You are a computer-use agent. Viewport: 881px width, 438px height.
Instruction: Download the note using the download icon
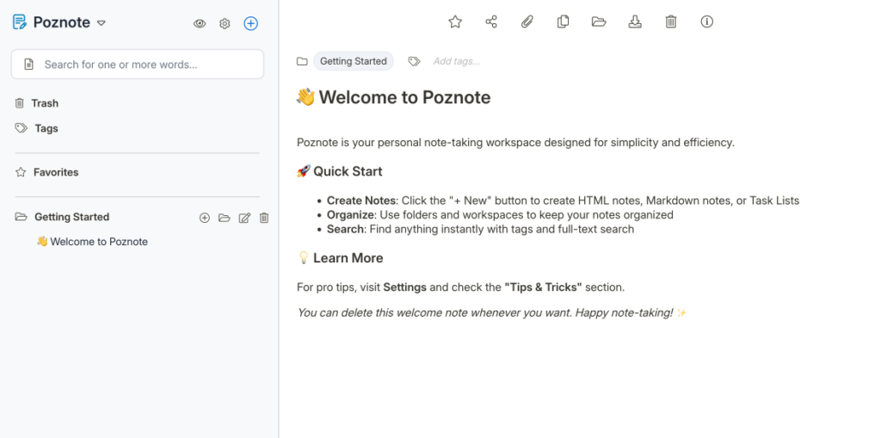pyautogui.click(x=635, y=22)
